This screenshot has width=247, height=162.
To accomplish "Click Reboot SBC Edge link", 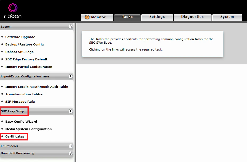I will pos(19,52).
